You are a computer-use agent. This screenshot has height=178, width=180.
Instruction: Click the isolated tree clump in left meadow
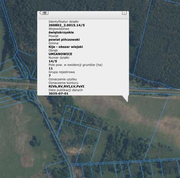pos(35,141)
